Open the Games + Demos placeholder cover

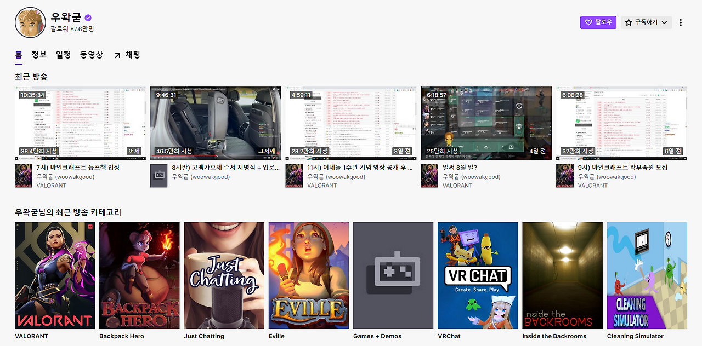click(393, 275)
